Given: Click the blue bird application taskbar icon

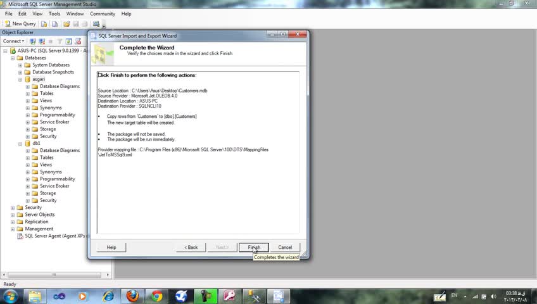Looking at the screenshot, I should tap(181, 296).
